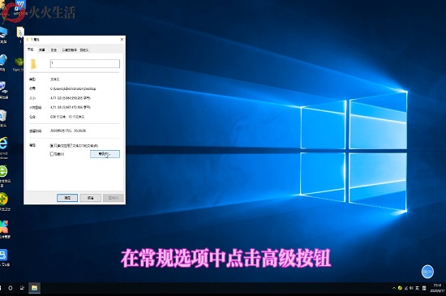Click the blue circular recording timer

(x=427, y=272)
